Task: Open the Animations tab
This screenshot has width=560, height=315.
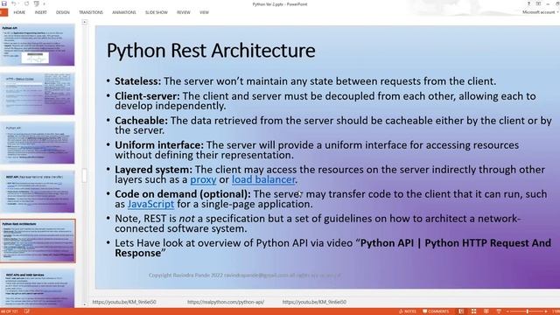Action: pos(124,12)
